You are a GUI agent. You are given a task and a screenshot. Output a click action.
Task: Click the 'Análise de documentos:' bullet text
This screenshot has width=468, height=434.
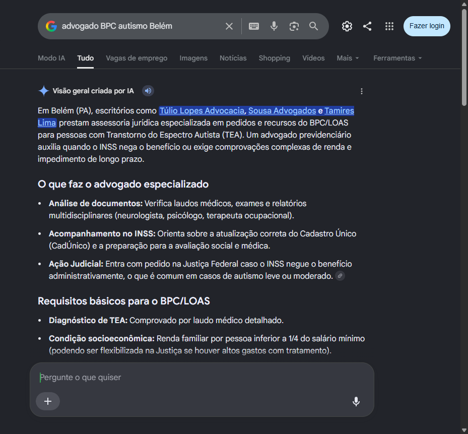click(x=96, y=204)
